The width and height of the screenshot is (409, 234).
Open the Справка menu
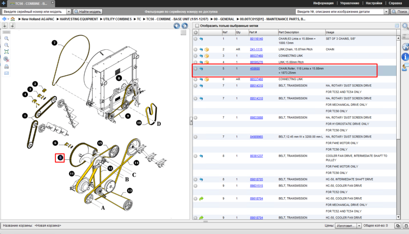pyautogui.click(x=395, y=3)
